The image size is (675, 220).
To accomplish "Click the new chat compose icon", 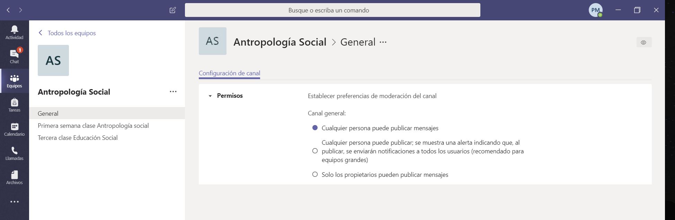I will pyautogui.click(x=172, y=10).
